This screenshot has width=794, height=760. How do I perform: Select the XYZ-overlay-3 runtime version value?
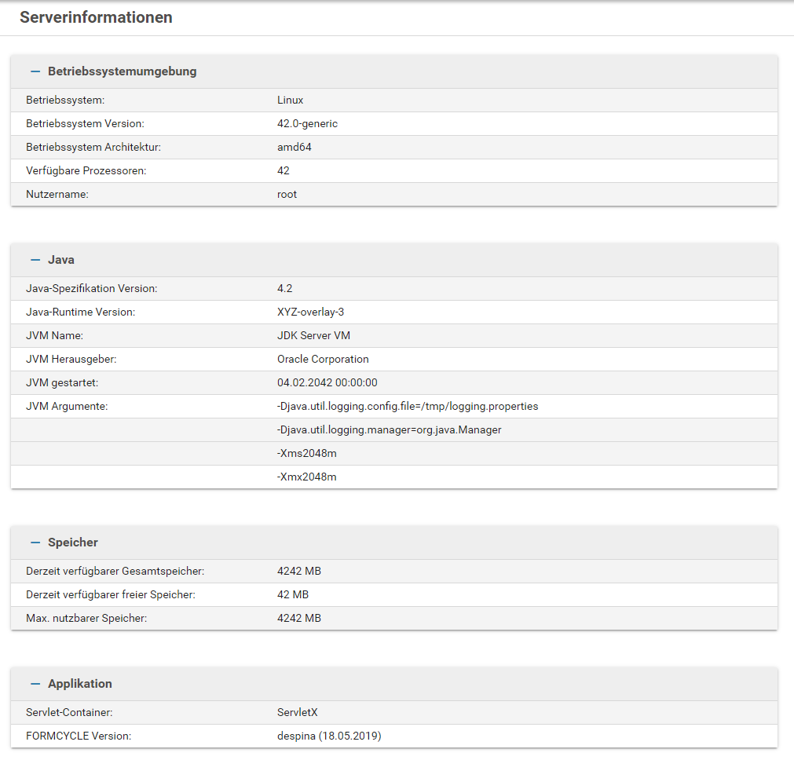point(311,312)
